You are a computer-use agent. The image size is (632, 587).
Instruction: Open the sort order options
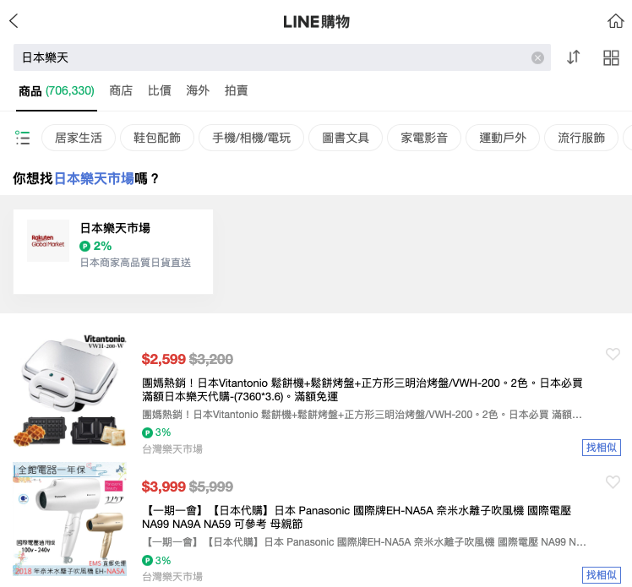(x=573, y=57)
